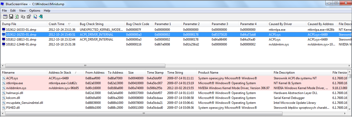Open the View menu
This screenshot has height=117, width=352.
[22, 11]
